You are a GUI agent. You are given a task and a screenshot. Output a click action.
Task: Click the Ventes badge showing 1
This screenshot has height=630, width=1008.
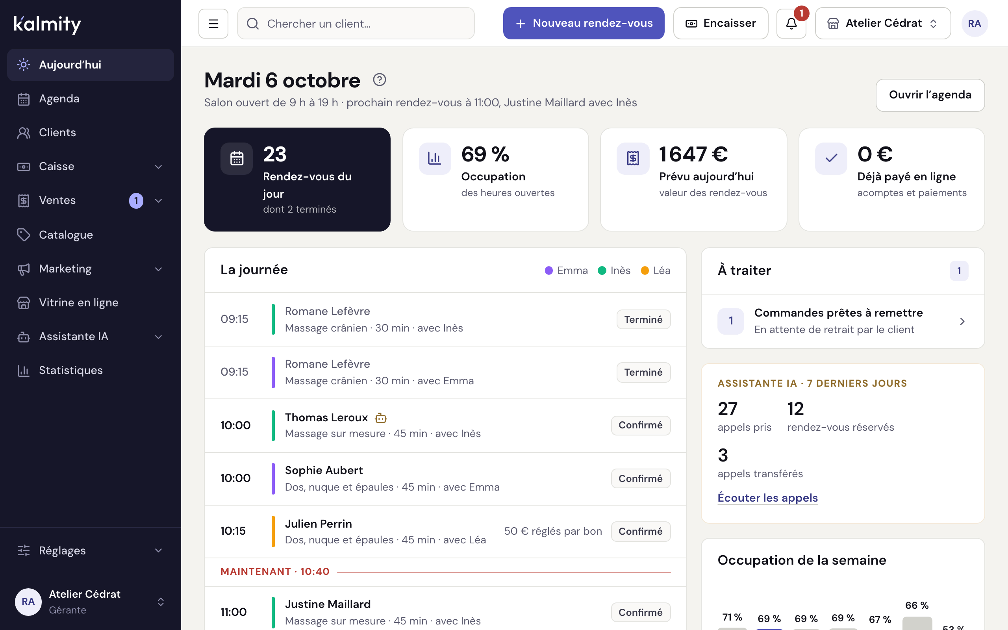tap(136, 201)
